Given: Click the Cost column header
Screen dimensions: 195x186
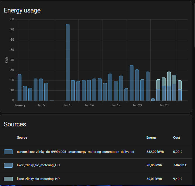Looking at the screenshot, I should pyautogui.click(x=177, y=137).
